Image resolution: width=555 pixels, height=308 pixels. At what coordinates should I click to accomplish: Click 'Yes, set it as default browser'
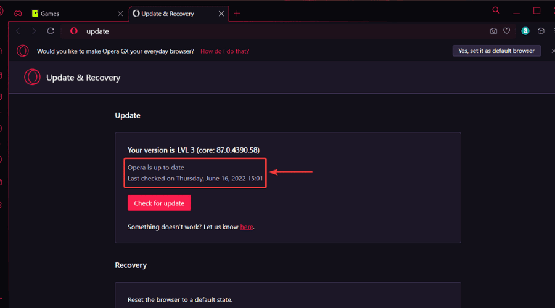[496, 51]
